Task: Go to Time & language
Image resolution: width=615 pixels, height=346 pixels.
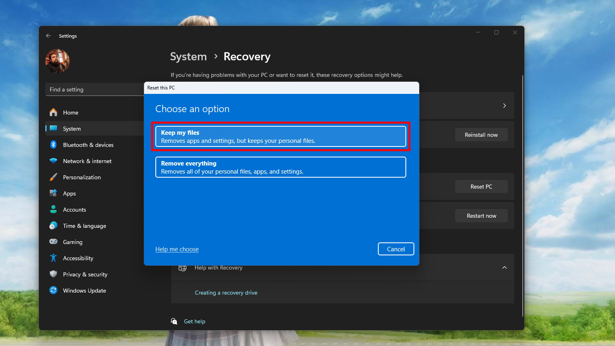Action: point(95,226)
